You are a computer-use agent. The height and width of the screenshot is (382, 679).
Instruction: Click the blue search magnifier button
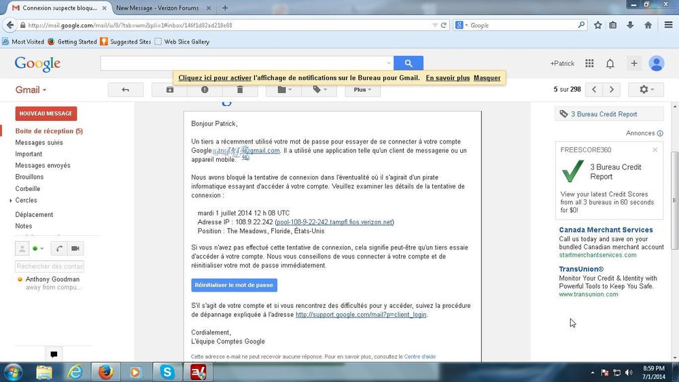coord(408,63)
